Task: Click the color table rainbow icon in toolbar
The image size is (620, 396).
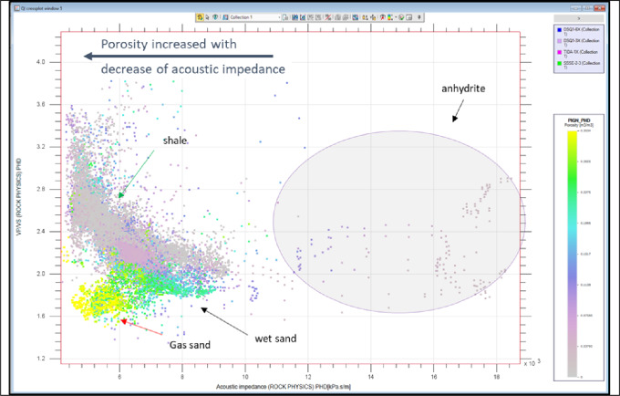Action: 390,17
